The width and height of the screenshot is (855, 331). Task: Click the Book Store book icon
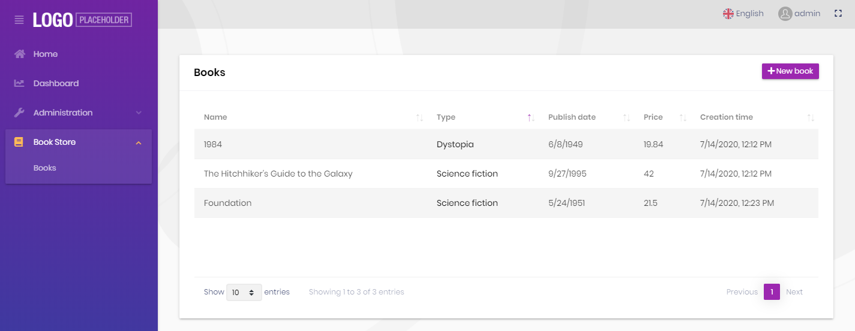[19, 142]
